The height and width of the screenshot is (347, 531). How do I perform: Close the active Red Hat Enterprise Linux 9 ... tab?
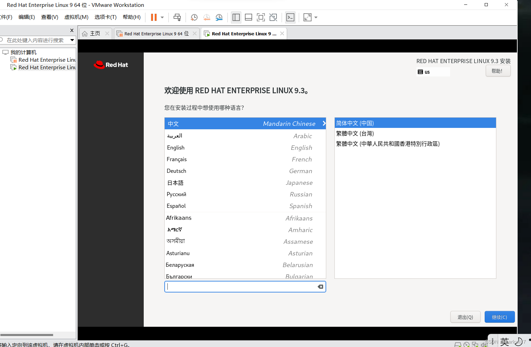click(x=282, y=34)
